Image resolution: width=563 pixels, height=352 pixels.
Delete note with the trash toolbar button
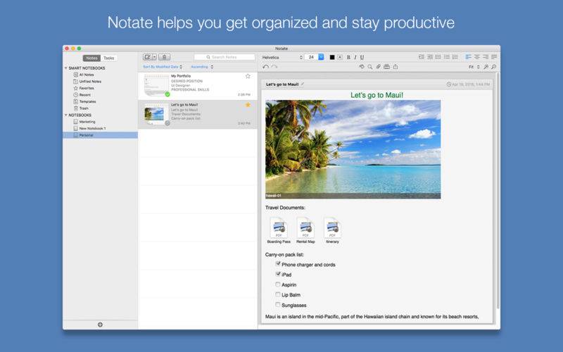tap(165, 57)
